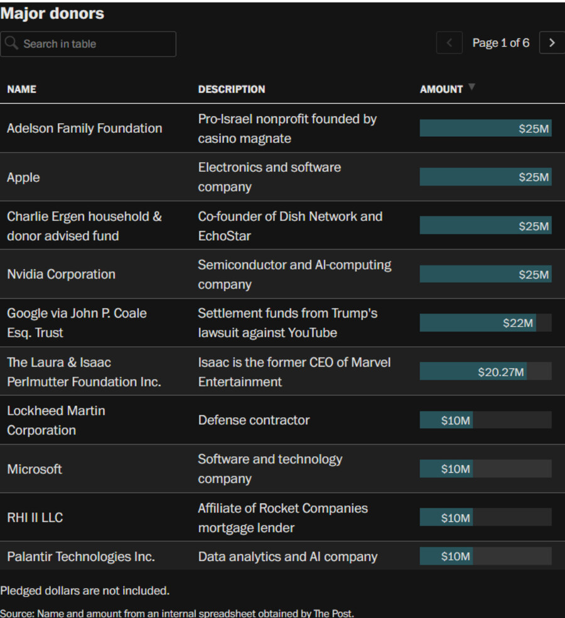Screen dimensions: 565x618
Task: Click the Pro-Israel nonprofit description
Action: point(288,129)
